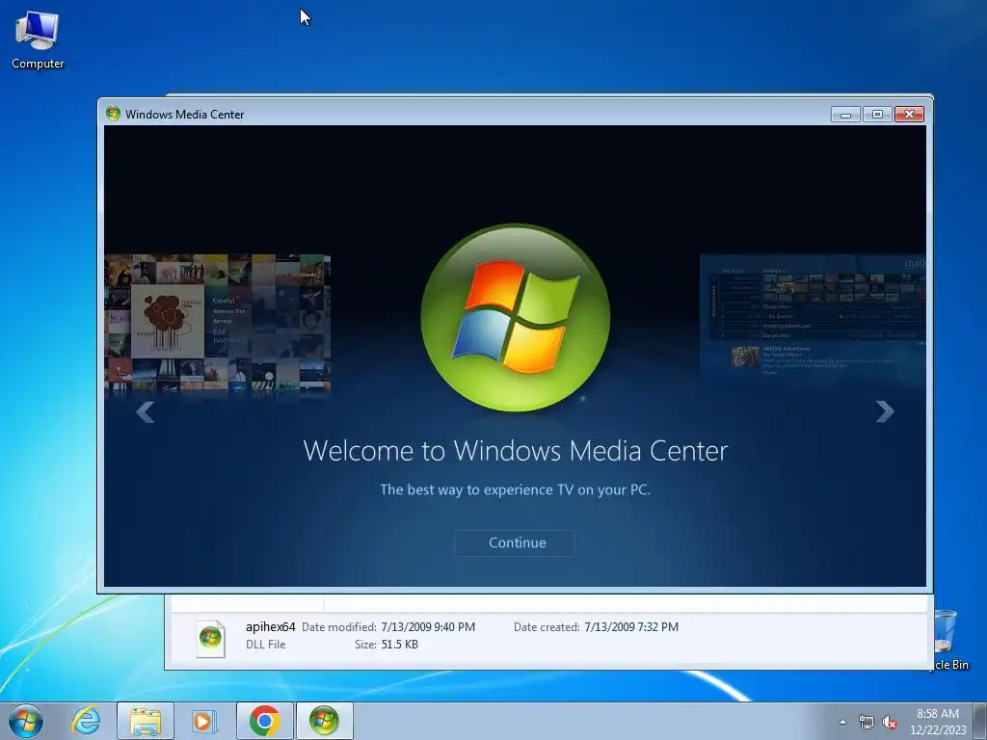Viewport: 987px width, 740px height.
Task: Click the apihex64 file name in details pane
Action: (x=271, y=626)
